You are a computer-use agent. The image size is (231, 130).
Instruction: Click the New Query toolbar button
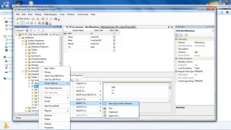(x=23, y=19)
